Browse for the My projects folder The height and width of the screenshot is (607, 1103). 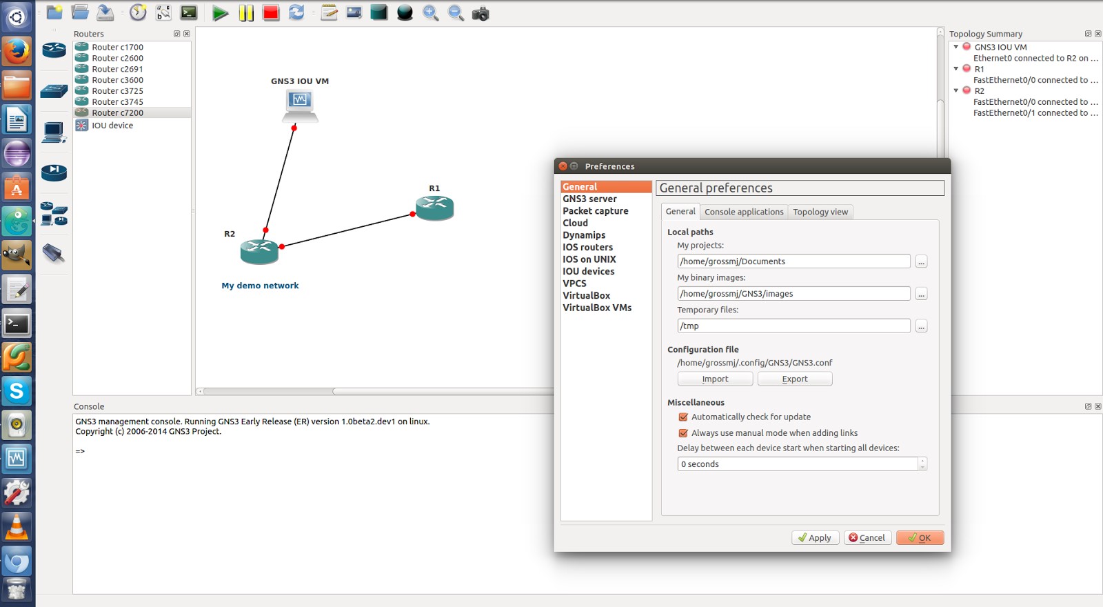(921, 261)
